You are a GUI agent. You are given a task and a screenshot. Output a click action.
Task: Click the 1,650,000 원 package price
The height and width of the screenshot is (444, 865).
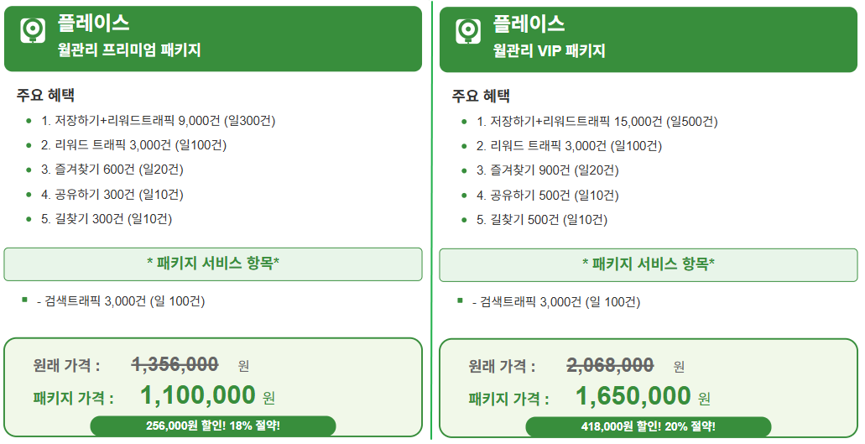point(643,396)
